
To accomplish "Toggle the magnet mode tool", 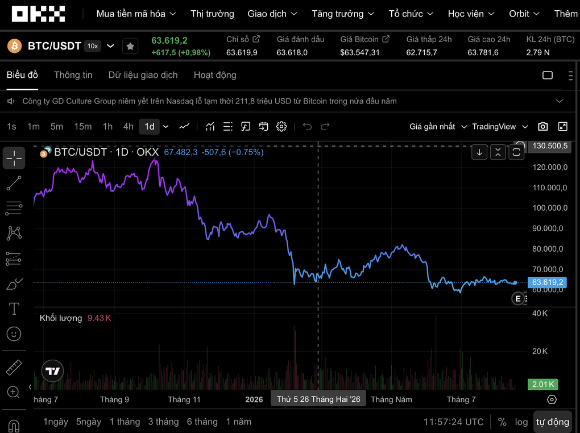I will click(14, 426).
